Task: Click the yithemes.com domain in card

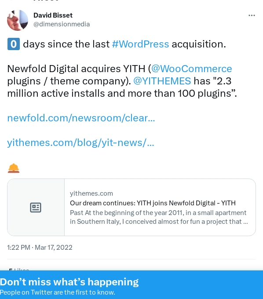Action: coord(91,193)
